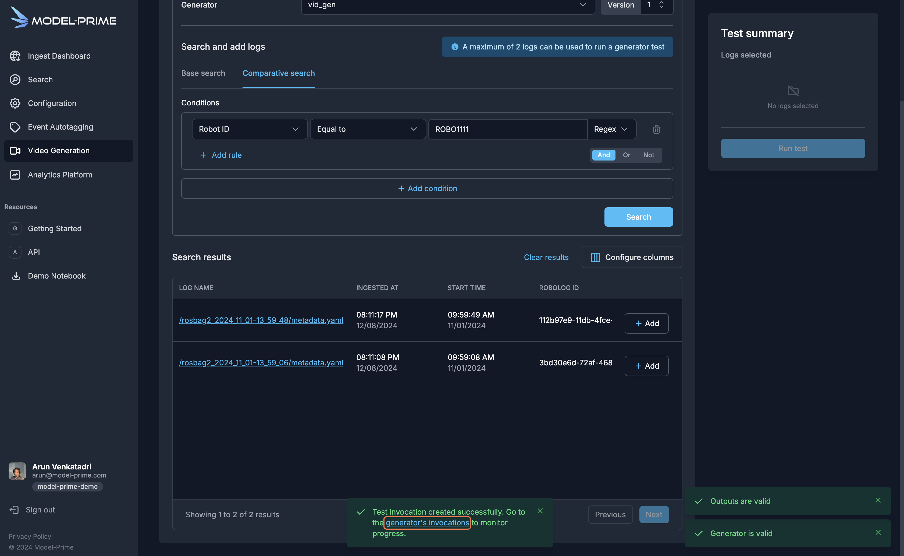Click the ROBOLOG ID column header
The height and width of the screenshot is (556, 904).
pos(559,288)
